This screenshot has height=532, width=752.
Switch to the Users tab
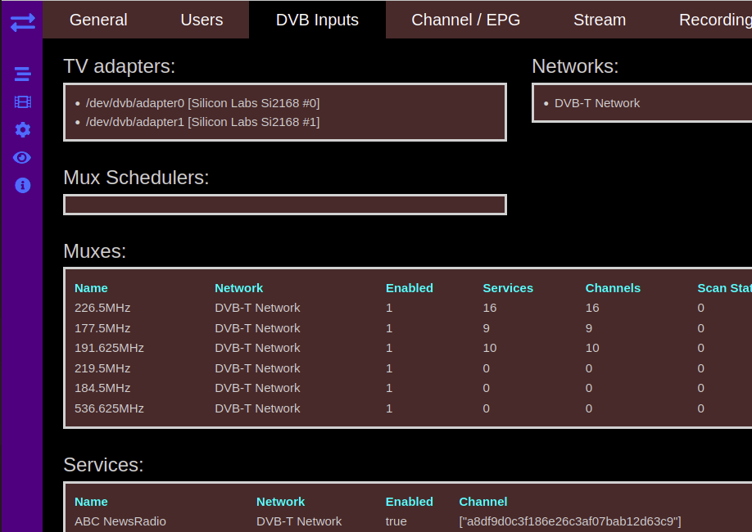tap(202, 20)
